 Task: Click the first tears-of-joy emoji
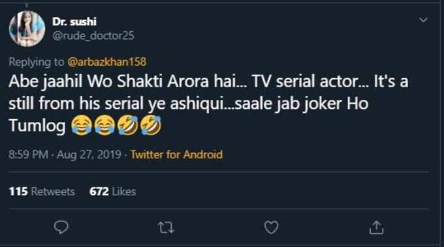coord(82,125)
